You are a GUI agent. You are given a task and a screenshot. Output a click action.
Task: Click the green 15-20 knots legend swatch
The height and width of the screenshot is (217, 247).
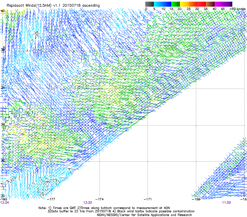click(176, 4)
